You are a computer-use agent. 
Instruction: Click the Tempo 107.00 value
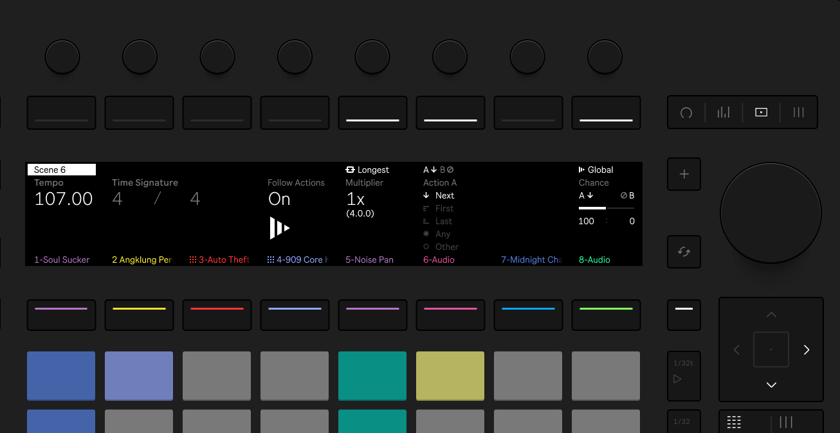pyautogui.click(x=64, y=200)
